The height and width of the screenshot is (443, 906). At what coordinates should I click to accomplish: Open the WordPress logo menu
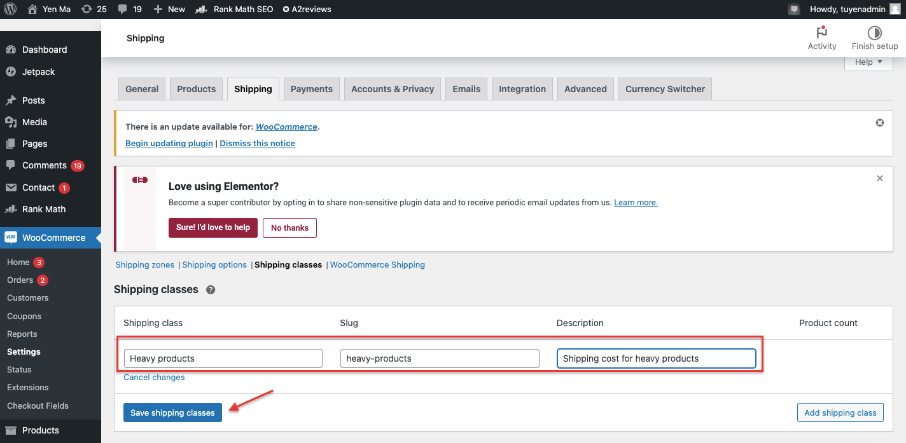(x=10, y=9)
